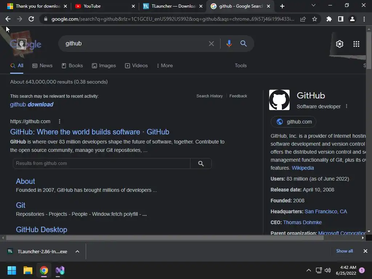Viewport: 372px width, 279px height.
Task: Reload the page with the refresh icon
Action: pos(31,19)
